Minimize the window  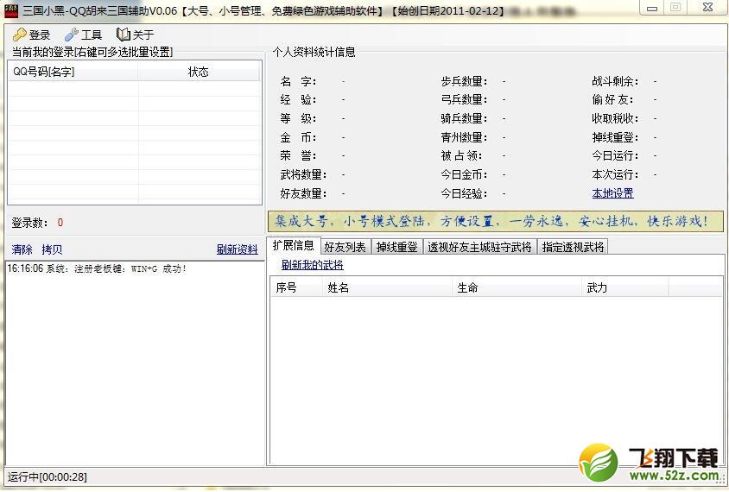click(x=652, y=8)
